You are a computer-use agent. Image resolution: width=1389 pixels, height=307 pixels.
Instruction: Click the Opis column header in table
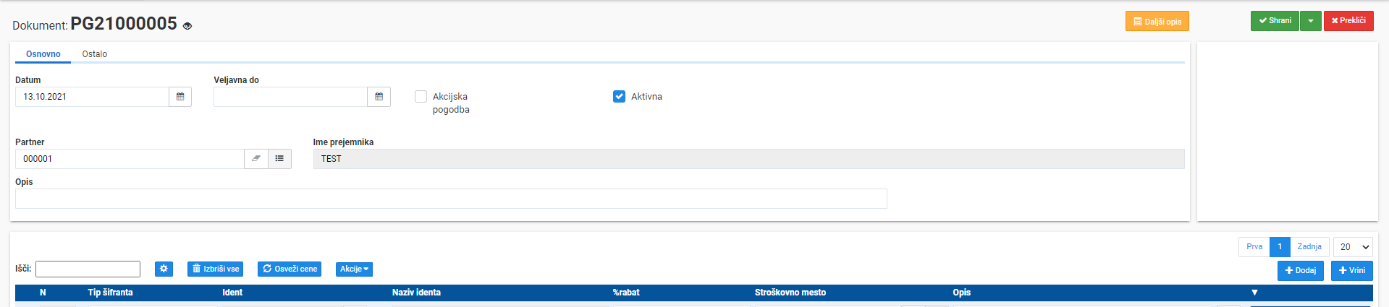tap(961, 293)
